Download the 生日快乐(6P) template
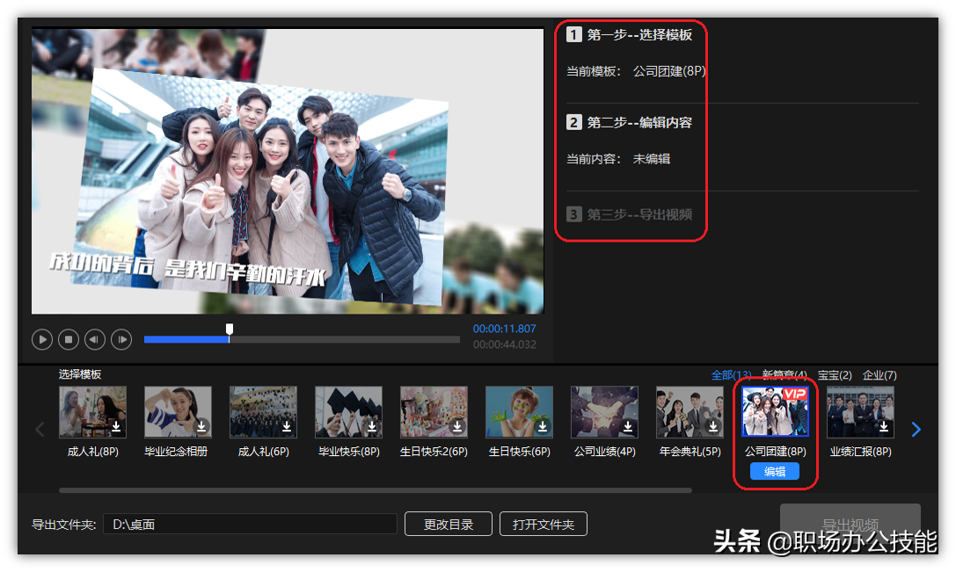This screenshot has width=956, height=572. tap(543, 427)
